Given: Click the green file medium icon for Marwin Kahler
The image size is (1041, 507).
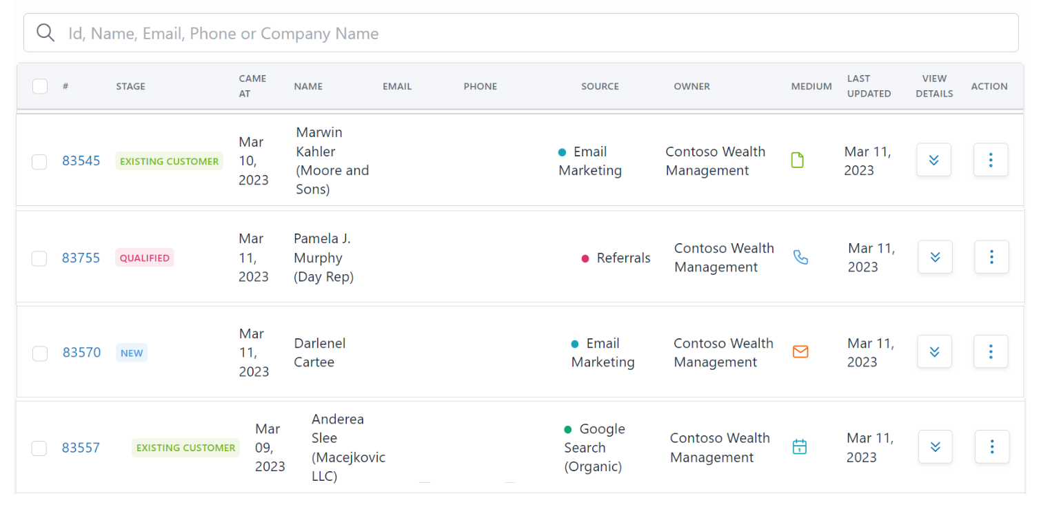Looking at the screenshot, I should point(798,160).
